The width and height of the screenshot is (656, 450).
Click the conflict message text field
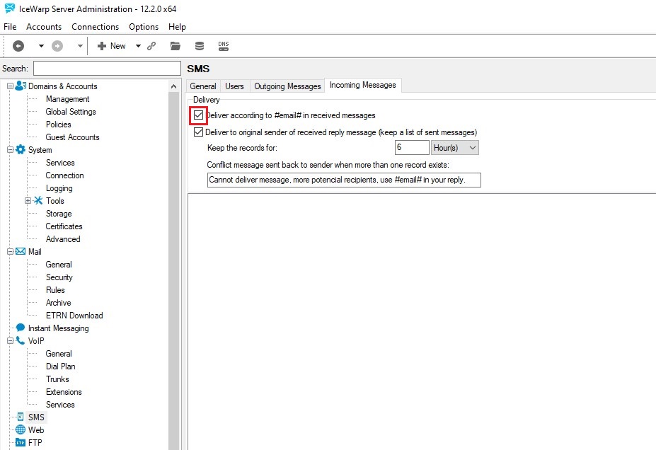[x=344, y=180]
